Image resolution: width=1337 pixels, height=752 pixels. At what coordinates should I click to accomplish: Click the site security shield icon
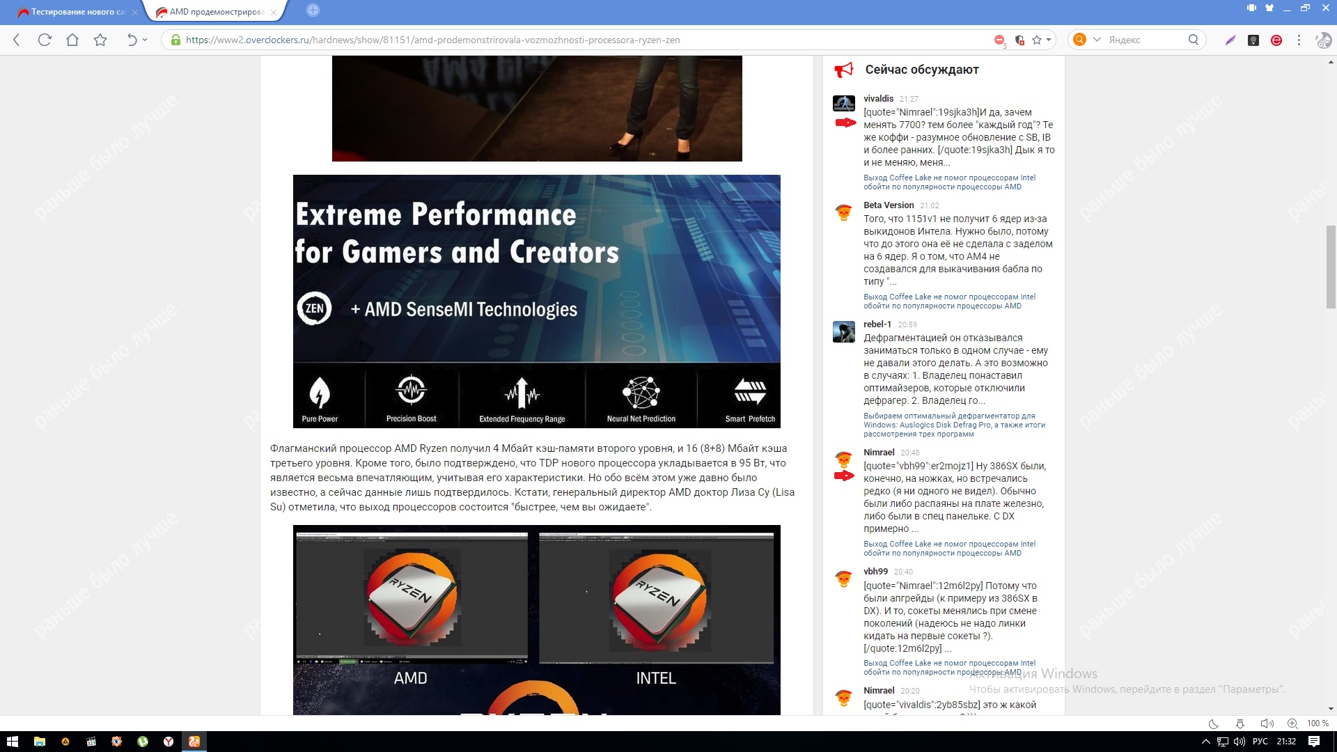click(x=1019, y=40)
